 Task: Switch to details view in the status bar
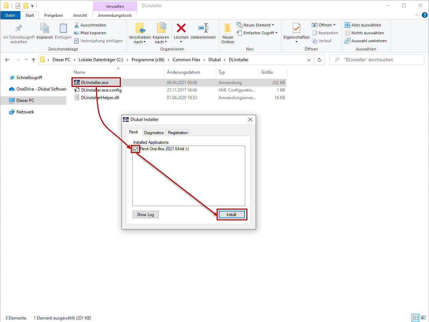point(415,318)
